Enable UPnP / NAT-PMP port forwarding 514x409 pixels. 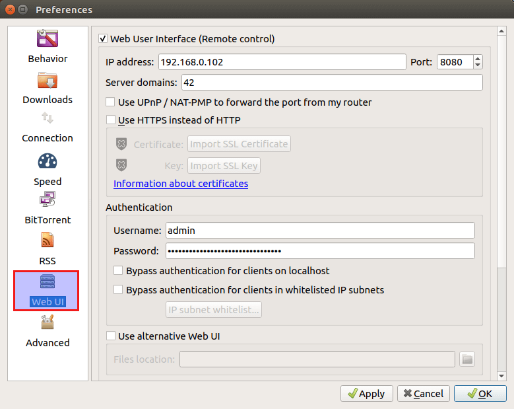[x=111, y=102]
